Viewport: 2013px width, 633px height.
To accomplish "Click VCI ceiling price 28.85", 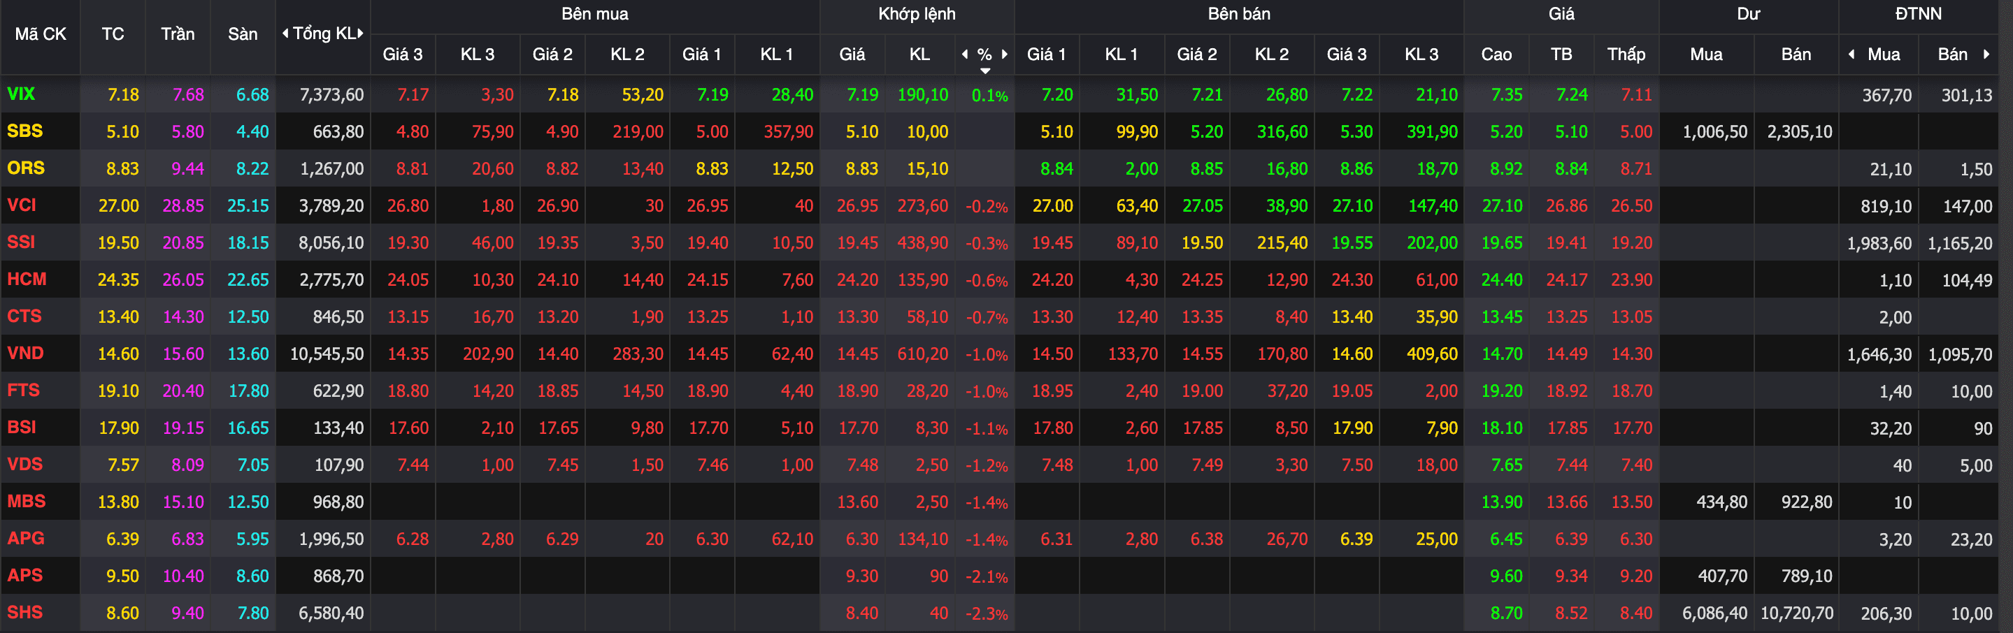I will [183, 206].
